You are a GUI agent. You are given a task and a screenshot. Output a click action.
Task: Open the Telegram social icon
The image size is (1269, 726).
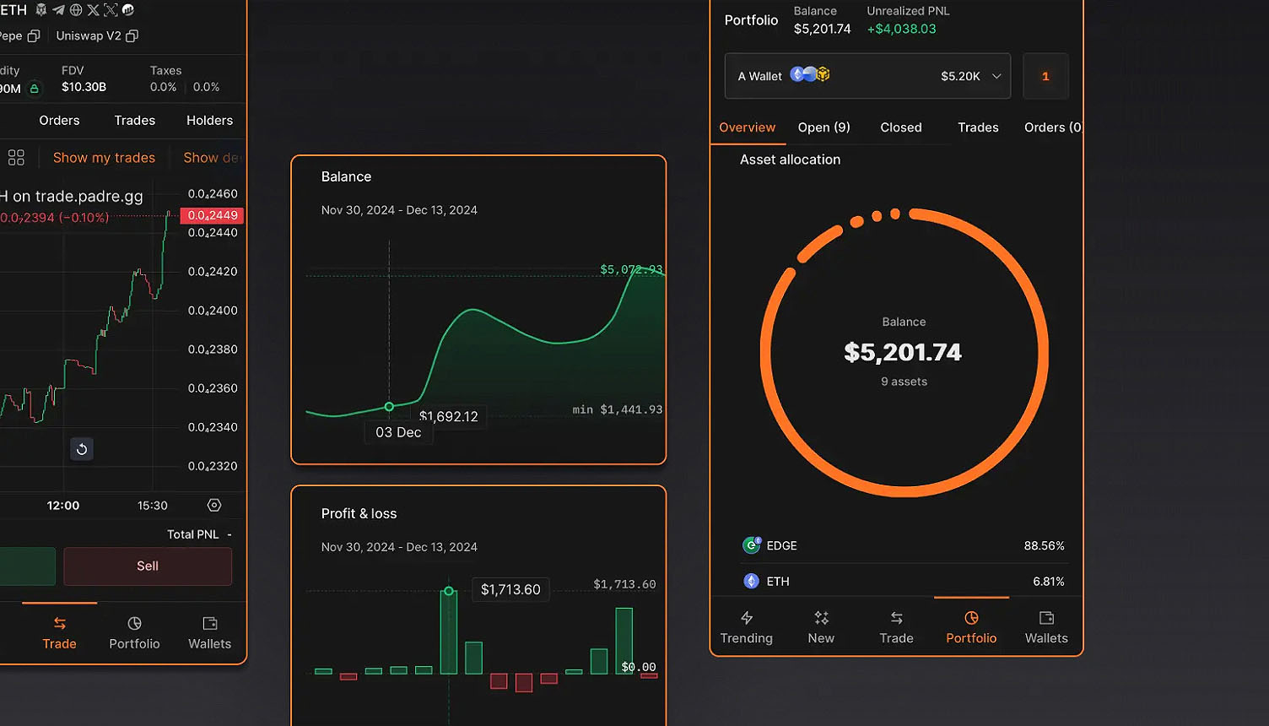[59, 10]
